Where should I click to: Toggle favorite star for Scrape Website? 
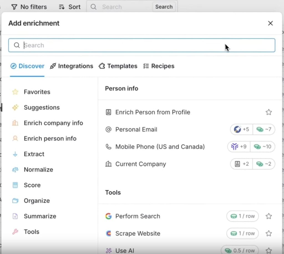point(268,234)
